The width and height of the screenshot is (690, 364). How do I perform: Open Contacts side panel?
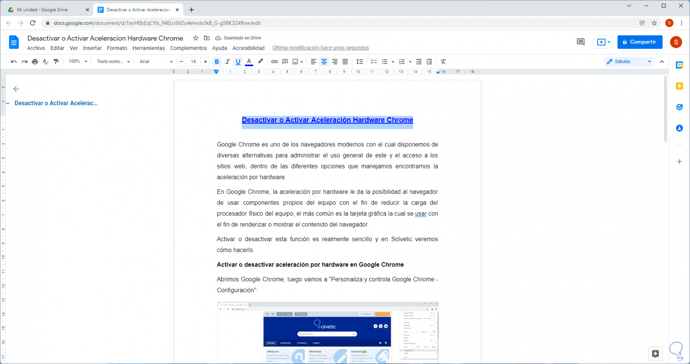(x=680, y=128)
